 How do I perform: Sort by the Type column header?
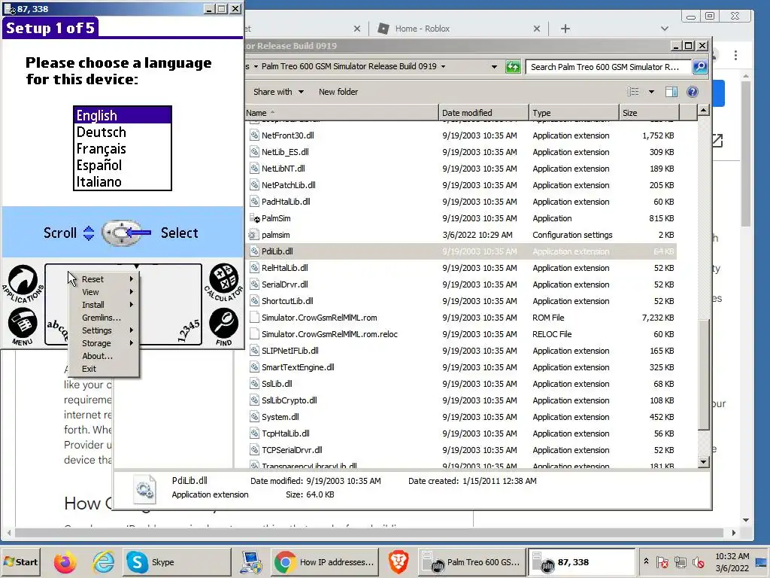574,113
